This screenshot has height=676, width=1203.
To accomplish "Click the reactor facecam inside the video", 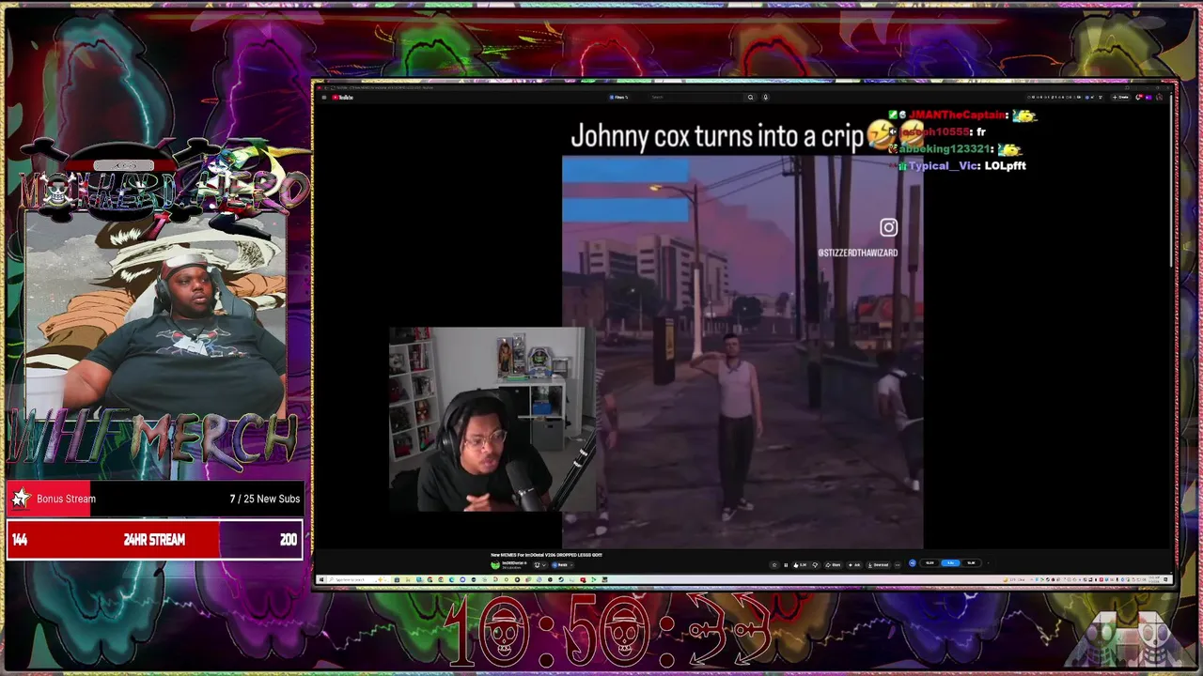I will click(492, 420).
